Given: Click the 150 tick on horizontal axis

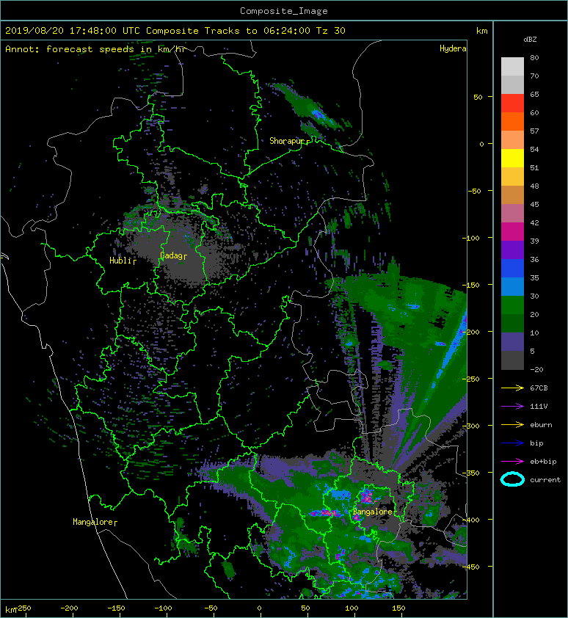Looking at the screenshot, I should pyautogui.click(x=398, y=608).
